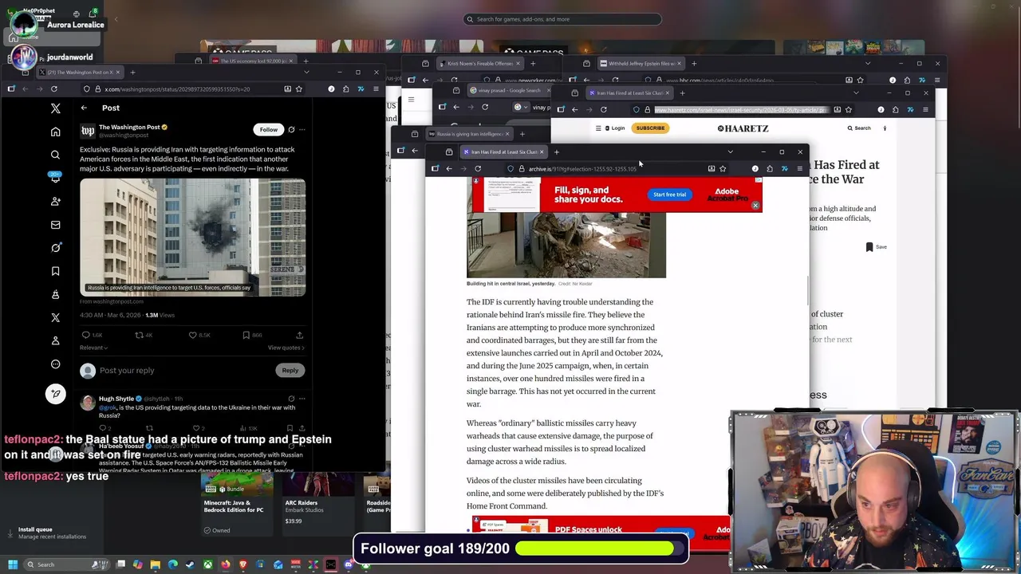This screenshot has height=574, width=1021.
Task: Open Firefox from the taskbar
Action: pos(226,564)
